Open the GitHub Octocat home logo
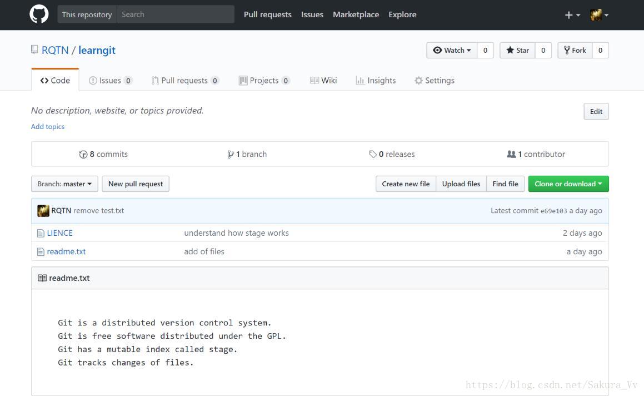 [39, 14]
